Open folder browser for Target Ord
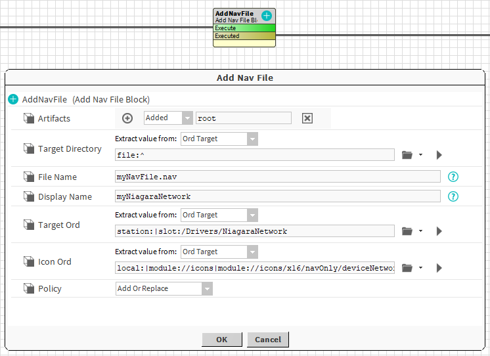The width and height of the screenshot is (490, 356). point(407,231)
